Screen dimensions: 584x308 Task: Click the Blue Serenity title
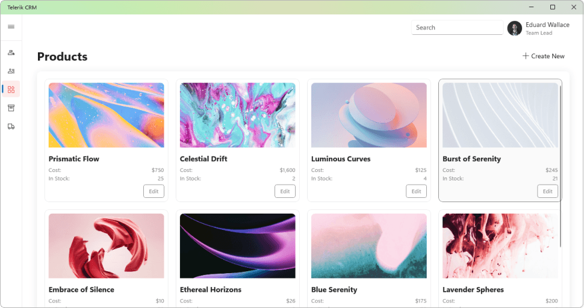334,289
